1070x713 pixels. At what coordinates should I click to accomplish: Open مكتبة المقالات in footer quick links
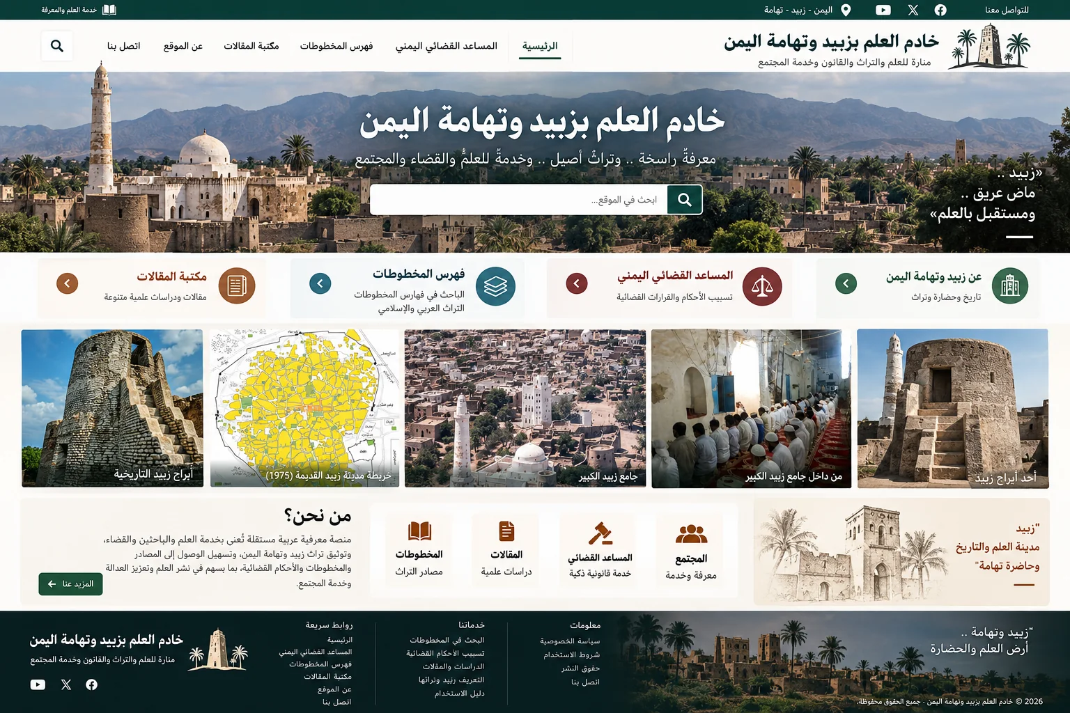[x=327, y=677]
